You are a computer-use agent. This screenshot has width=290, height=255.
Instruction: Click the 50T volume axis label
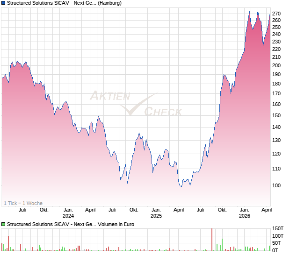pos(276,243)
